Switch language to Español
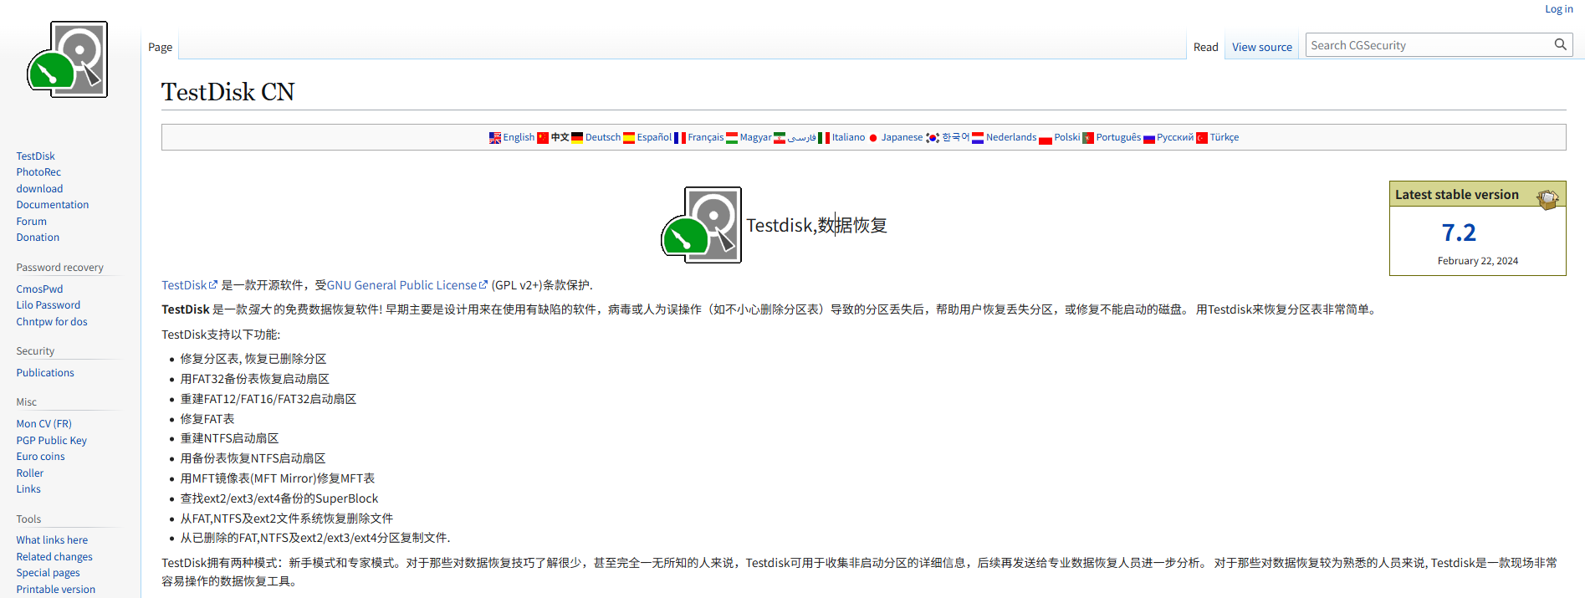 [654, 137]
